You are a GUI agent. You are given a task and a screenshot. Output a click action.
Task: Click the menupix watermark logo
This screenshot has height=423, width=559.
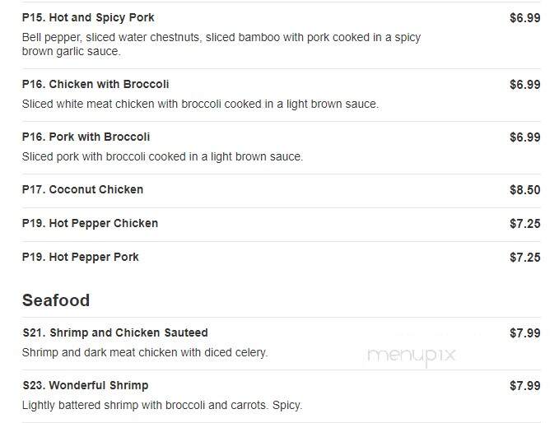412,356
